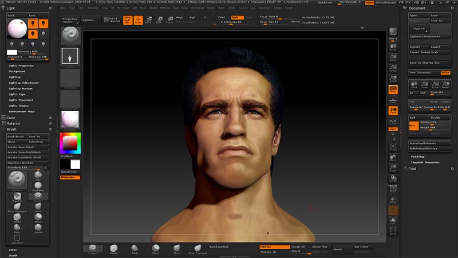Pick the Standard brush in bottom shelf

[93, 249]
